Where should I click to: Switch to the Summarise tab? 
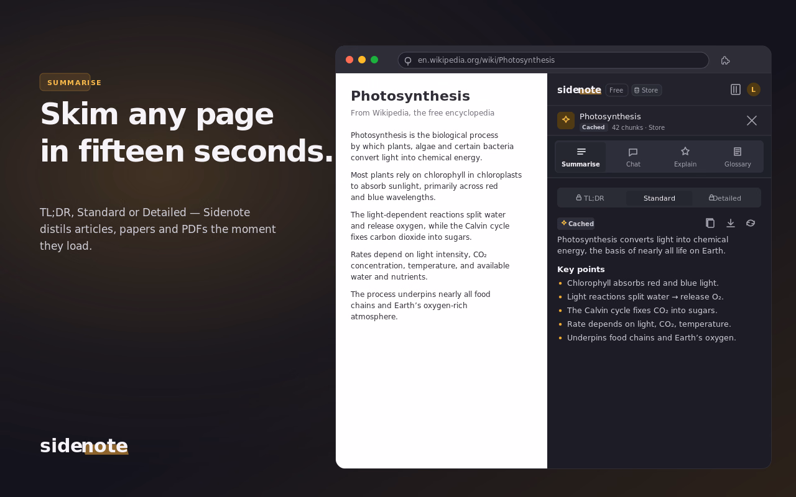coord(581,157)
